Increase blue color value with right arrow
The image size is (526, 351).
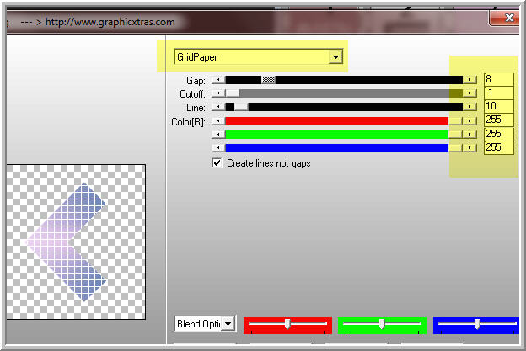click(470, 147)
